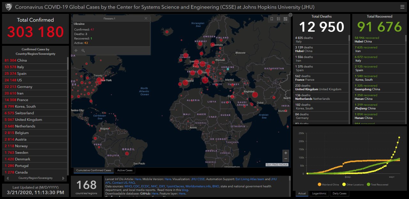Click the Esri, FAO, NOAA map attribution
409x199 pixels.
click(277, 165)
